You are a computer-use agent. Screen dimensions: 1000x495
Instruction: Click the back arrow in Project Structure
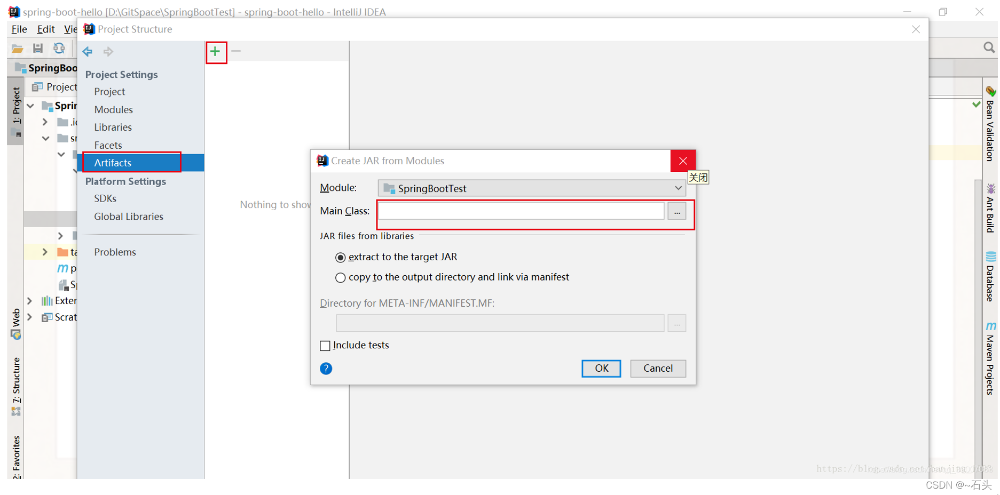click(88, 52)
